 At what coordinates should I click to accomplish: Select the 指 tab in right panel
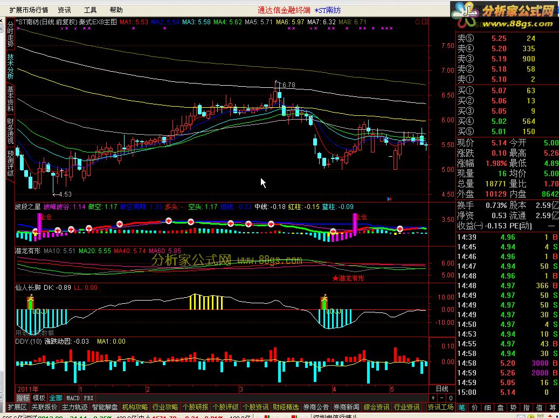pyautogui.click(x=526, y=408)
